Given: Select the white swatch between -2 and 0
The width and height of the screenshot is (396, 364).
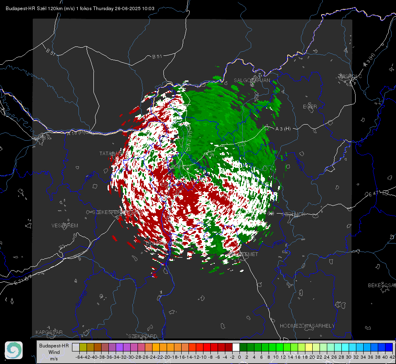Looking at the screenshot, I should click(x=236, y=347).
